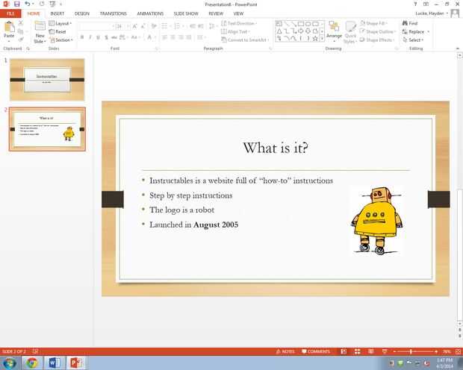Click the 'What is it?' slide title
Screen dimensions: 463x370
point(276,148)
